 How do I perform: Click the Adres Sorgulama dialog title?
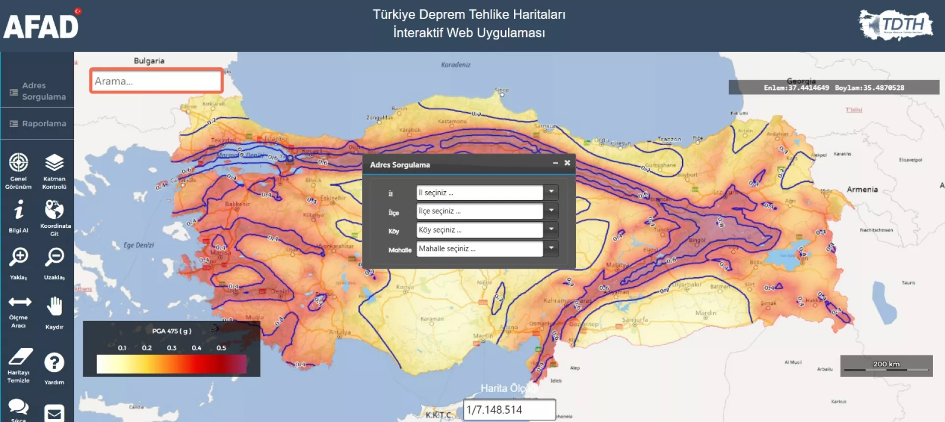(400, 165)
